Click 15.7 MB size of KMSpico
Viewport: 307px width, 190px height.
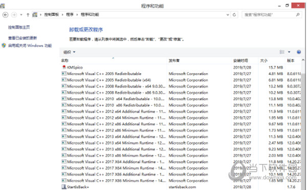pyautogui.click(x=276, y=68)
